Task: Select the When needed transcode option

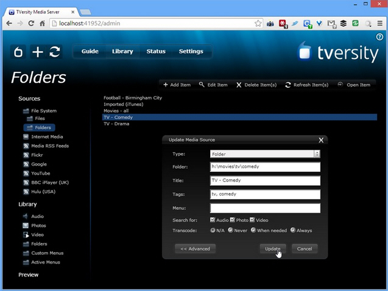Action: tap(253, 230)
